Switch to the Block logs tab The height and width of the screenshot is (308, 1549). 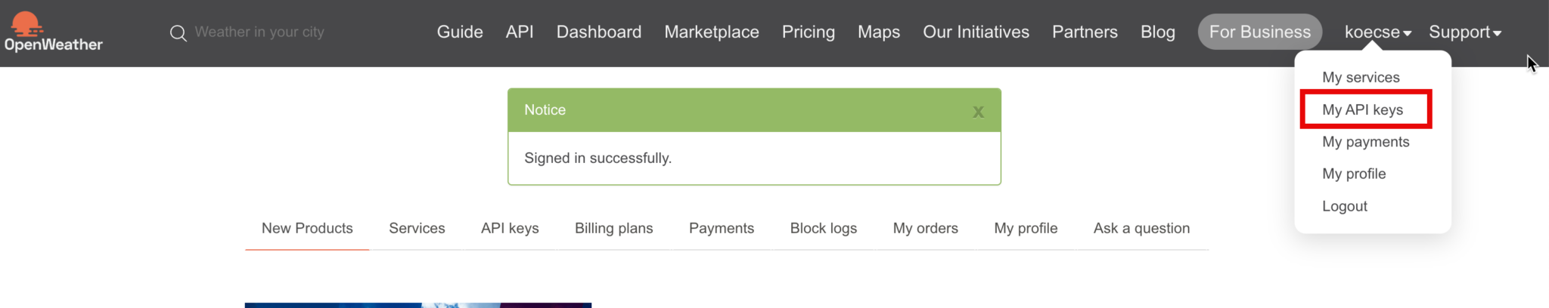point(823,228)
